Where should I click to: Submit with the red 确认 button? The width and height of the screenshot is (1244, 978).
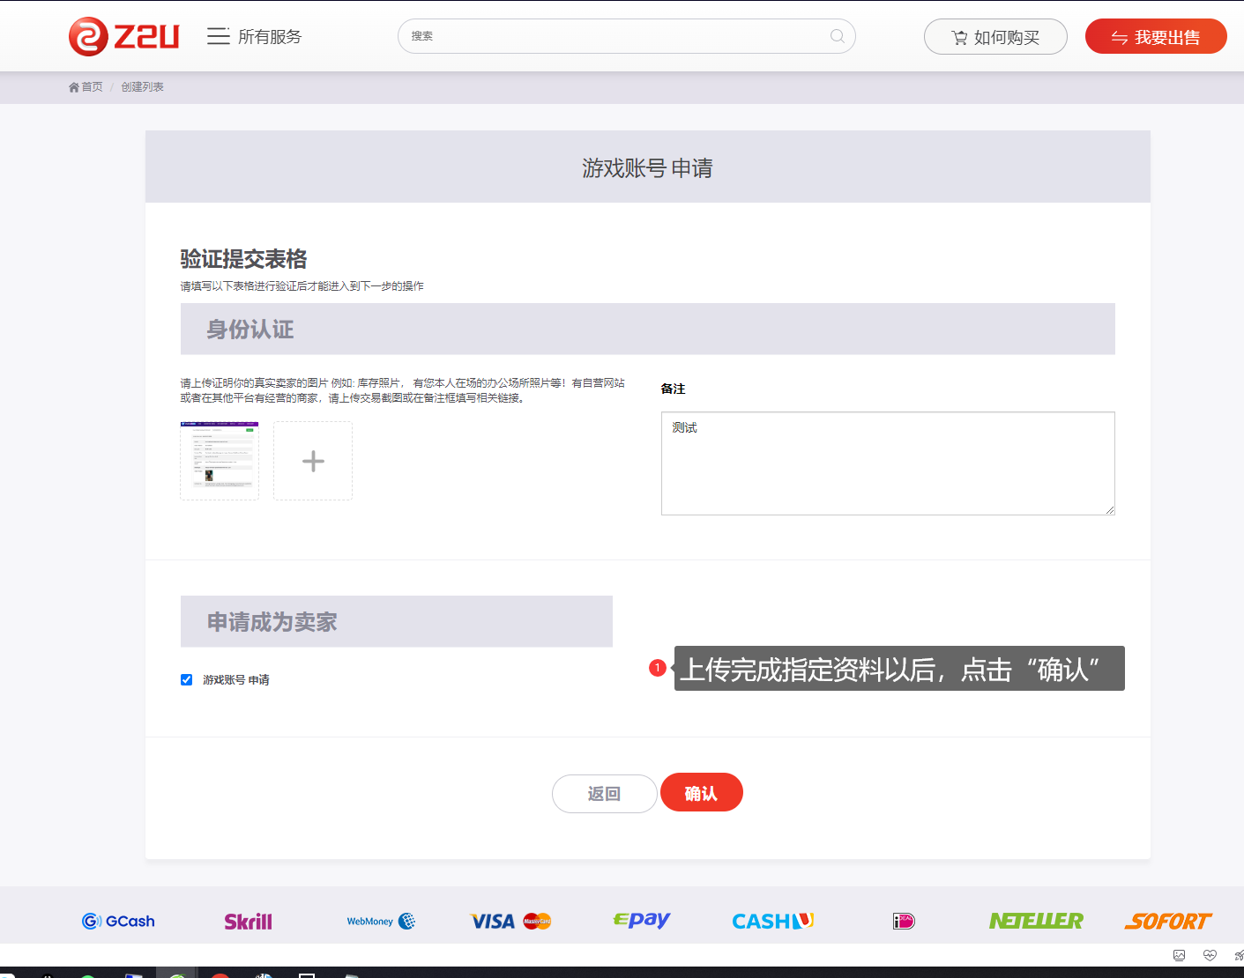pyautogui.click(x=701, y=793)
